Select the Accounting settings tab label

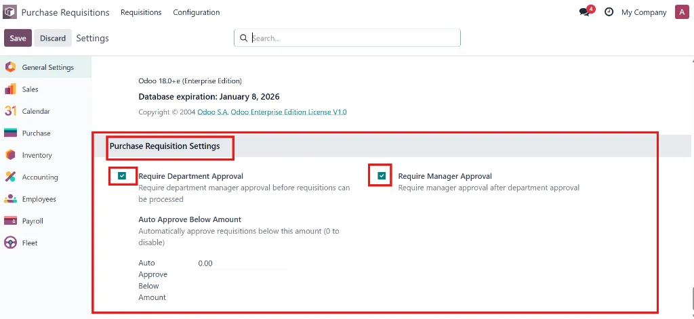pos(40,177)
